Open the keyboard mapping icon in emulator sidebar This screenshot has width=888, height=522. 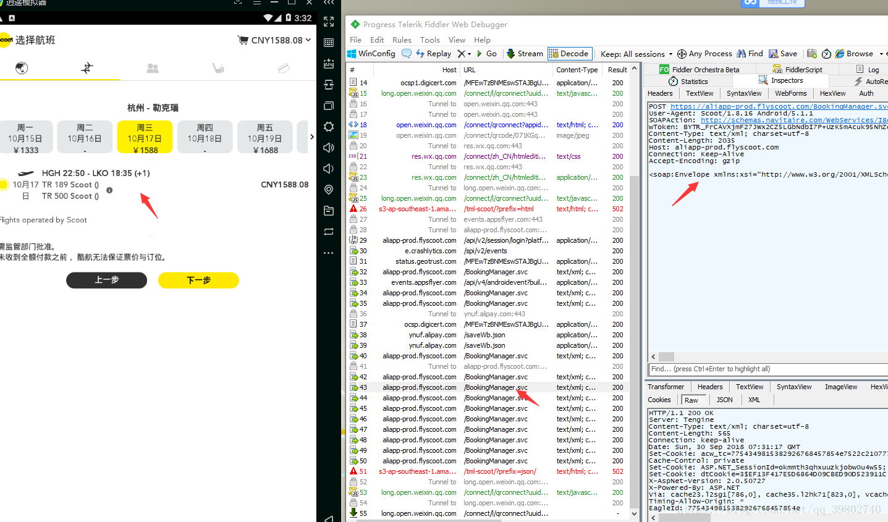329,43
